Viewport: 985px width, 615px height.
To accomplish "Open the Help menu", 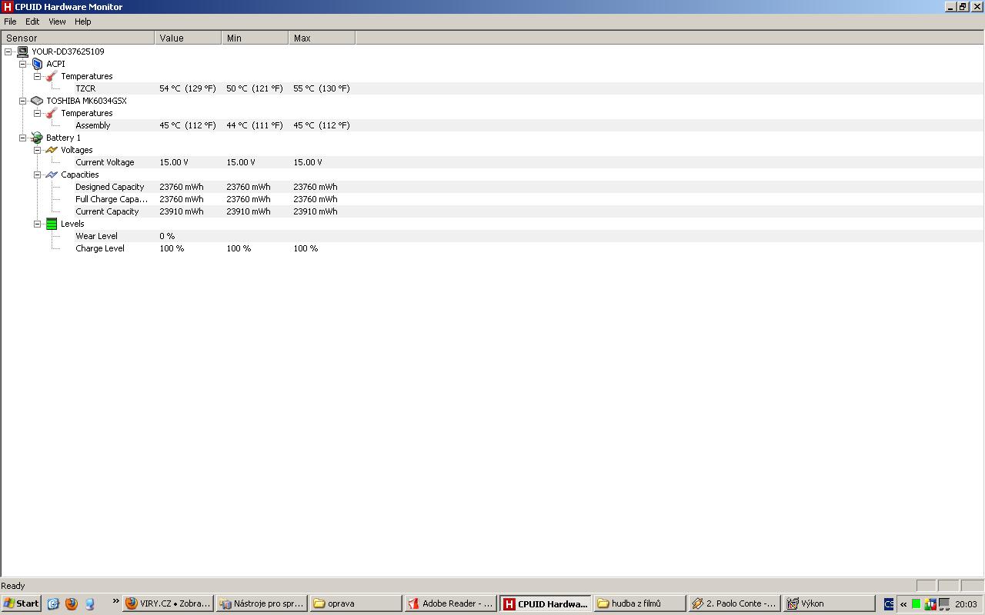I will click(82, 22).
